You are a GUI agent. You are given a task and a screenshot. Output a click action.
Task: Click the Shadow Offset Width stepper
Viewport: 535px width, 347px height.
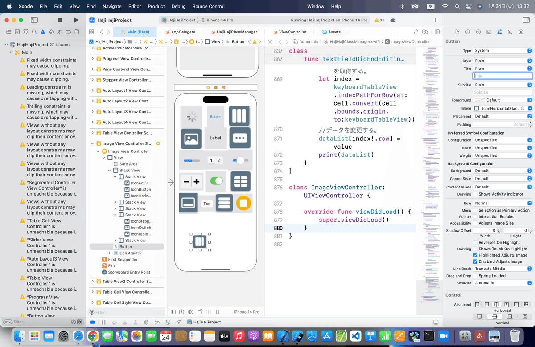(499, 230)
